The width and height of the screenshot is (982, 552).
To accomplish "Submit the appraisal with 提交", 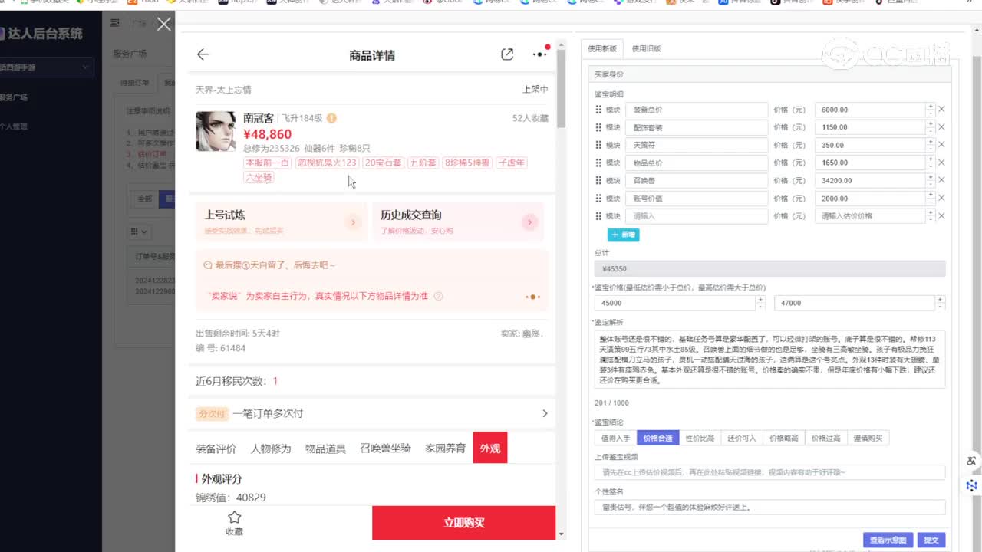I will click(x=931, y=540).
